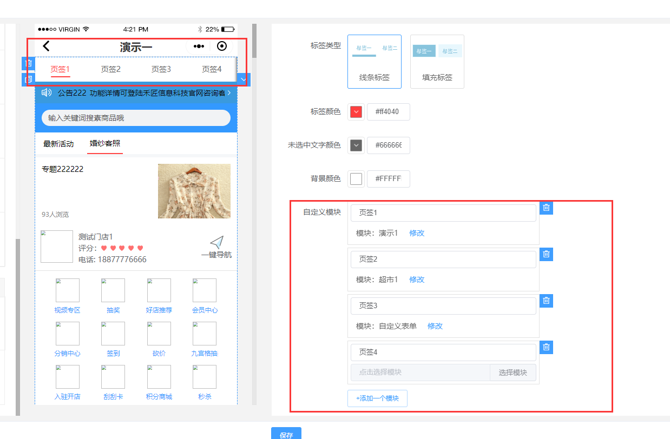Open the 抽奖 grid icon
Viewport: 670px width, 439px height.
coord(113,290)
